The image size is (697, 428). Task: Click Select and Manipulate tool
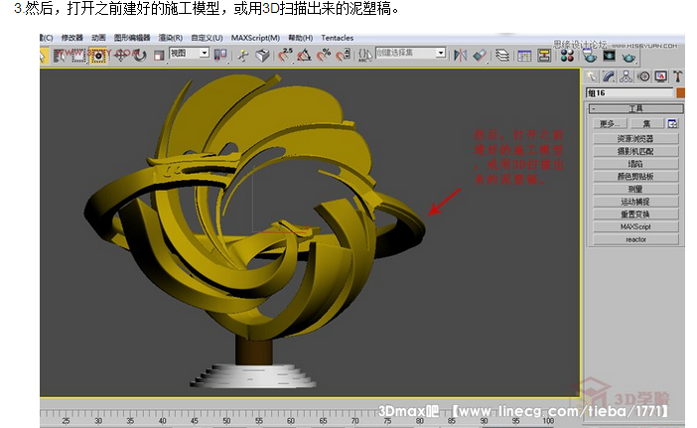click(x=242, y=56)
